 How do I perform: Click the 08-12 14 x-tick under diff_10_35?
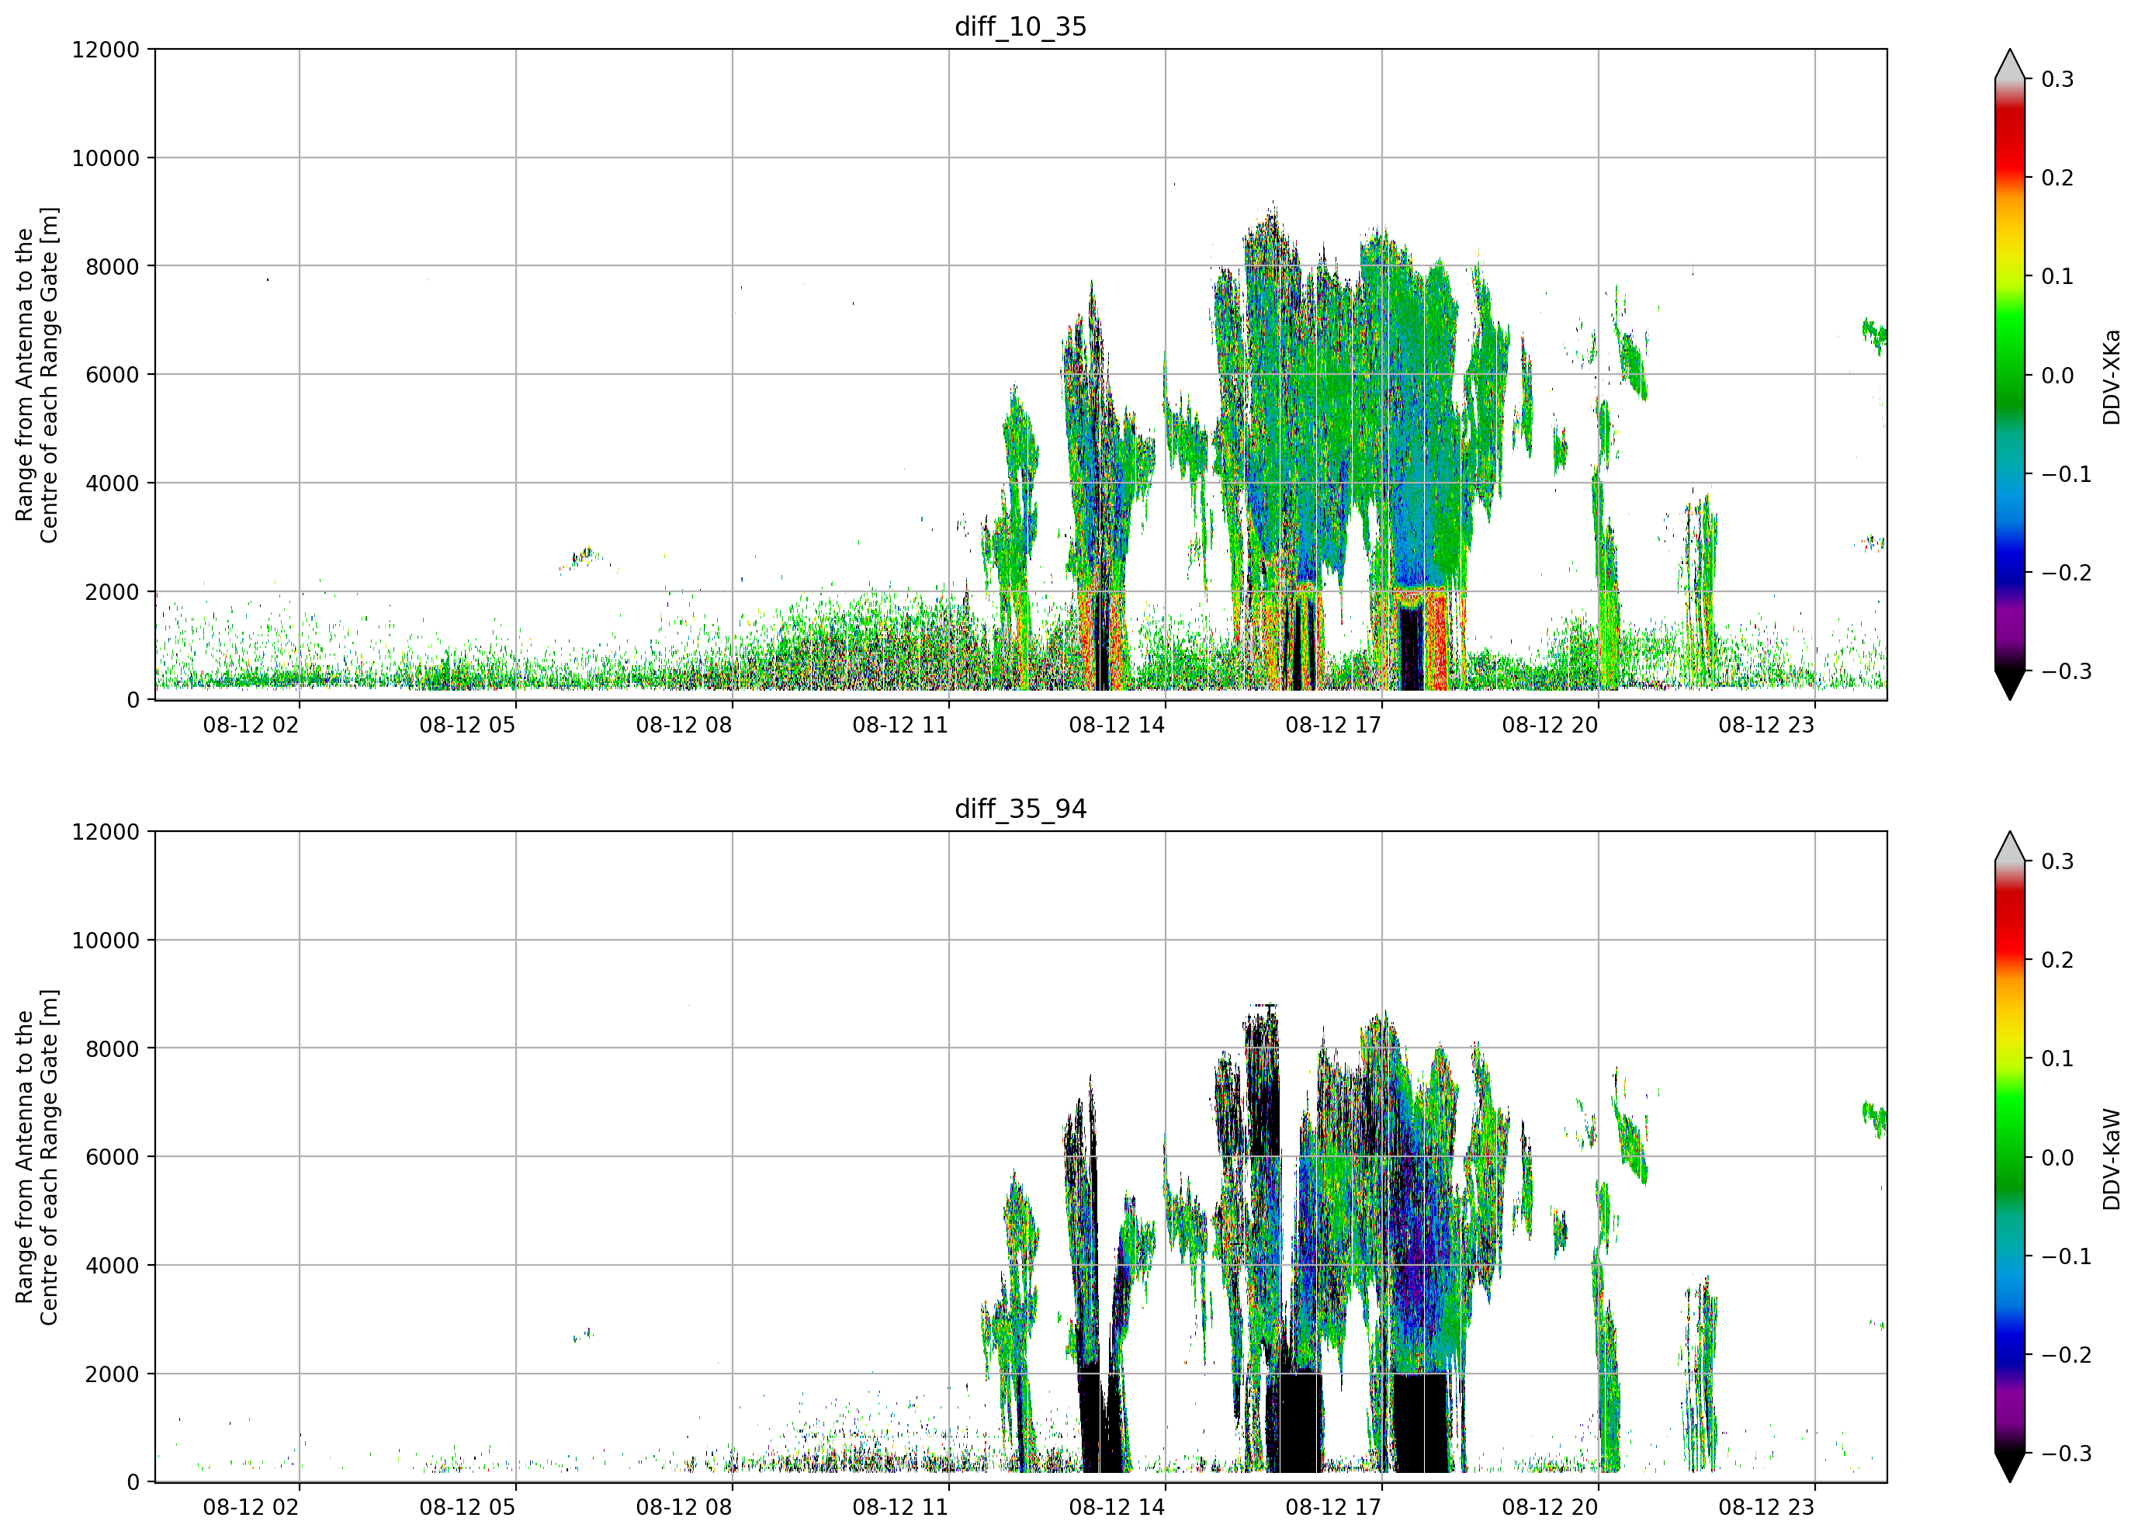coord(1117,725)
